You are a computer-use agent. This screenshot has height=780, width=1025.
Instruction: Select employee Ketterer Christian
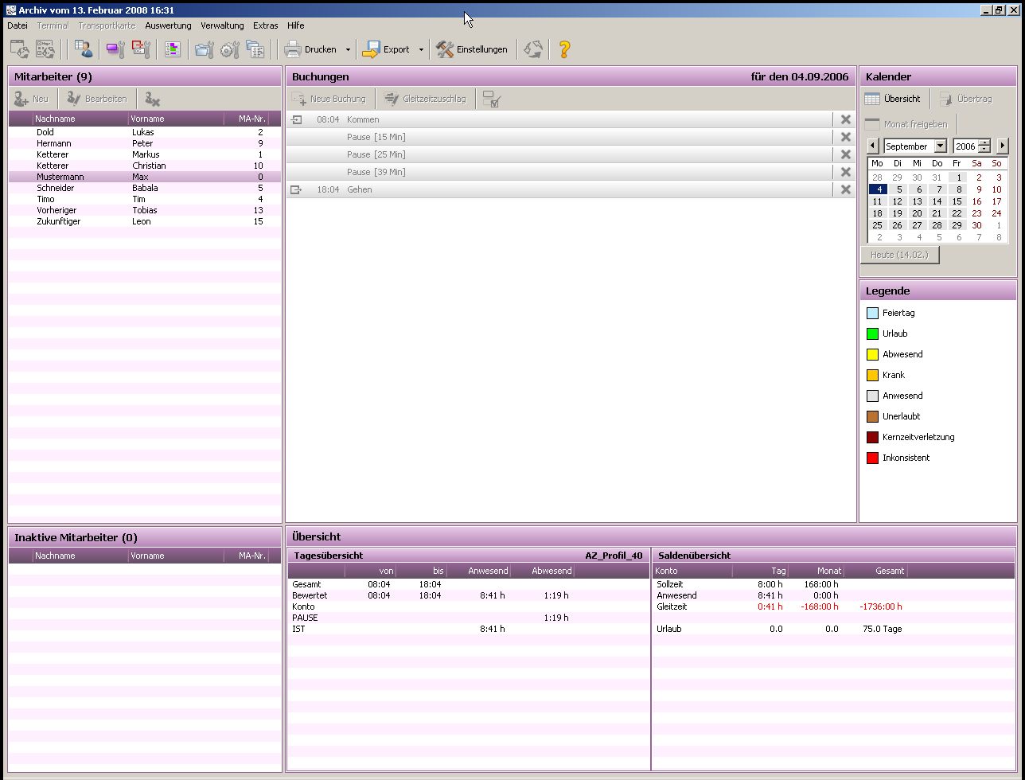(x=145, y=166)
